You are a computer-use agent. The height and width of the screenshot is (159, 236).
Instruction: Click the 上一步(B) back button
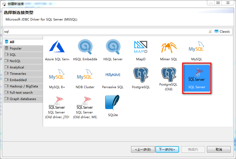pyautogui.click(x=143, y=149)
